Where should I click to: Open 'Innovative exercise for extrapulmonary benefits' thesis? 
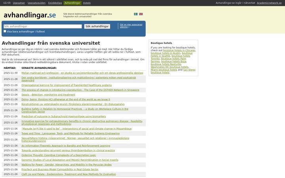[x=82, y=122]
